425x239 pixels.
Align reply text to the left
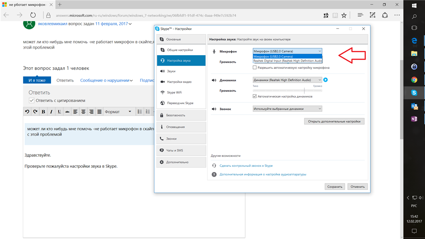pos(76,112)
